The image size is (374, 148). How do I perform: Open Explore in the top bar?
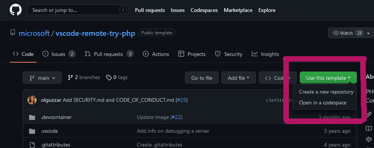(267, 10)
